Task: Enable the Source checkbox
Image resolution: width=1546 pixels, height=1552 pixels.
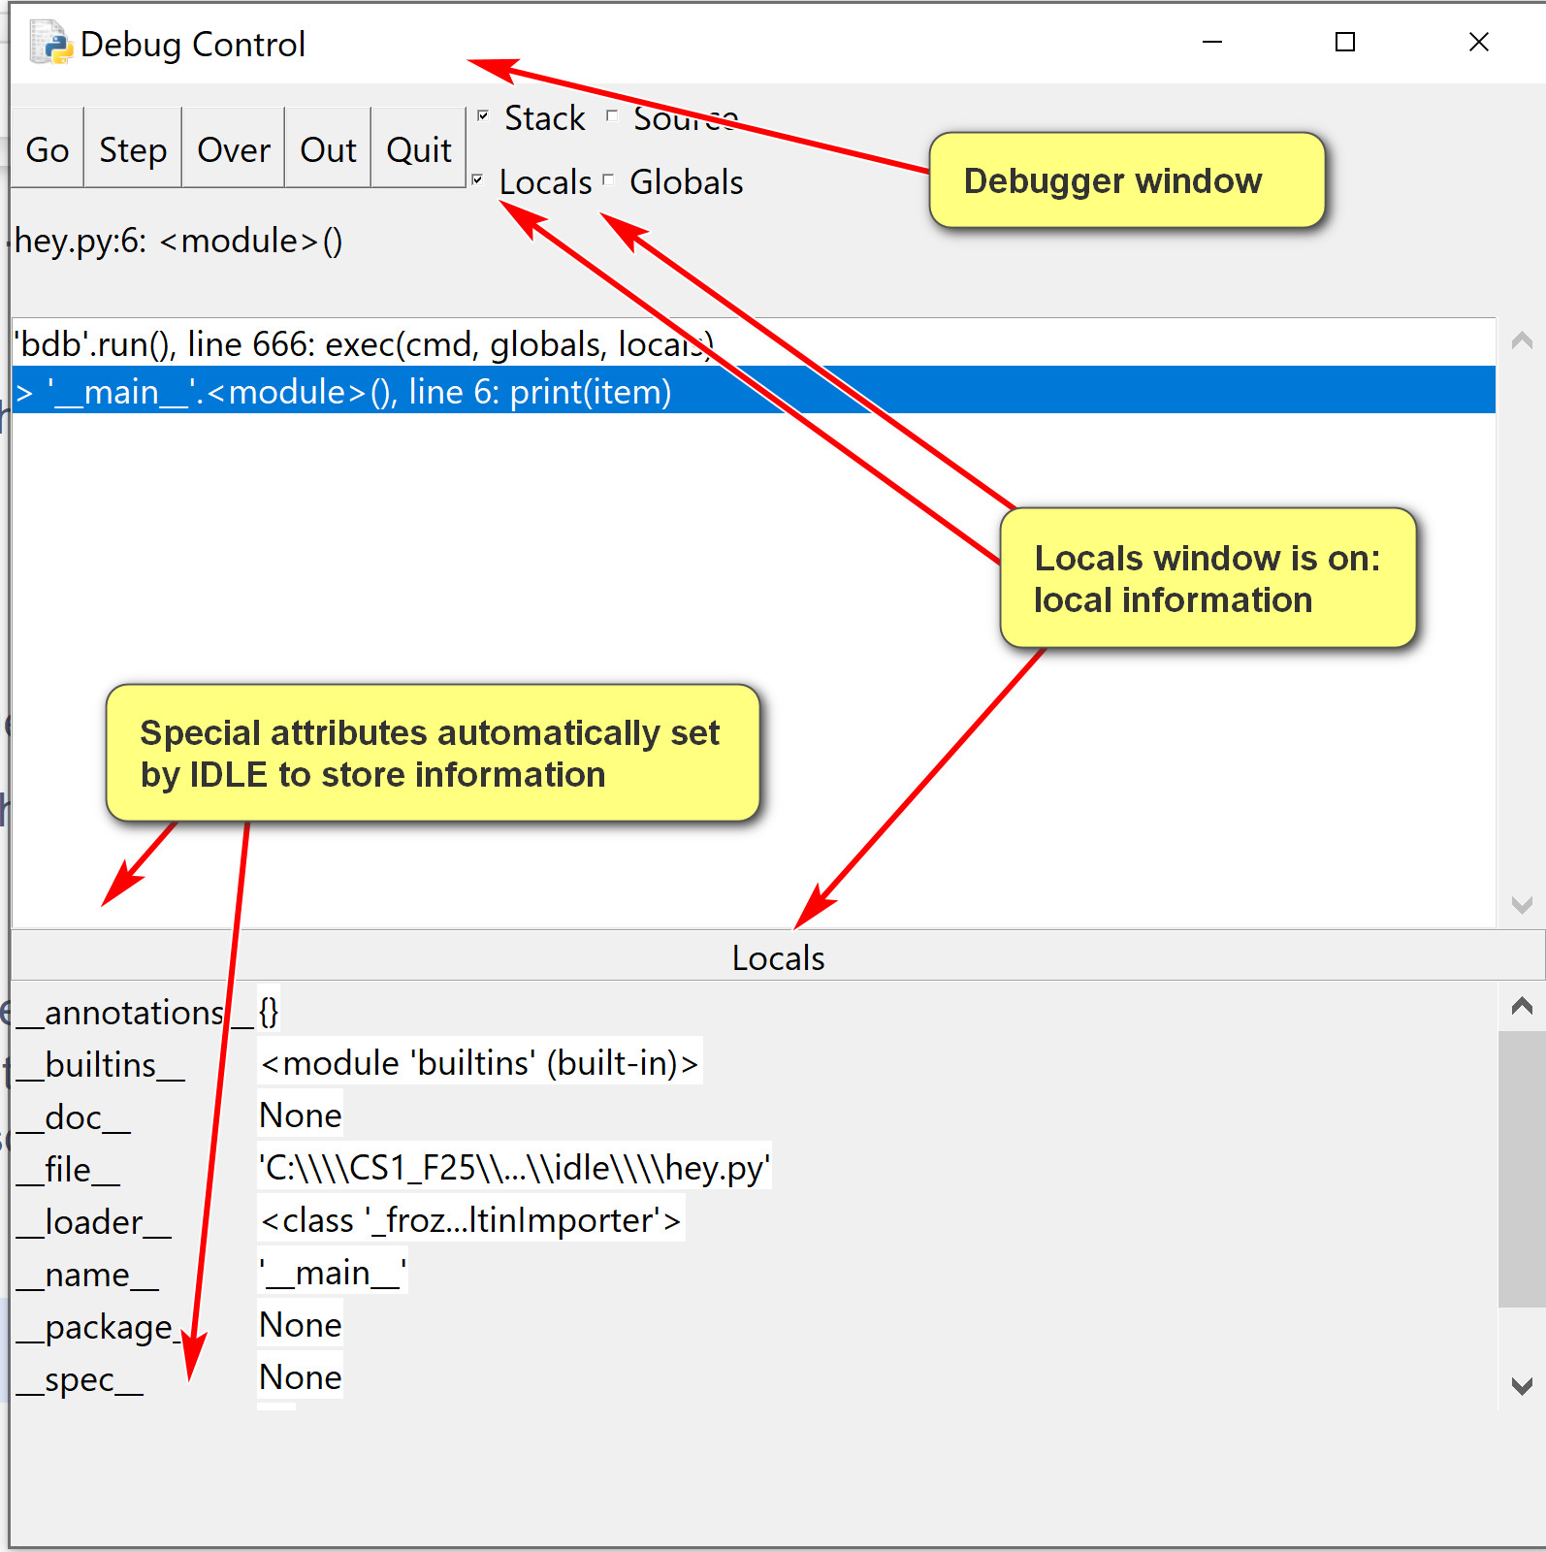Action: click(612, 116)
